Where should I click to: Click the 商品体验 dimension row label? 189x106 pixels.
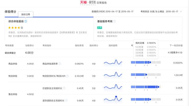(13, 64)
